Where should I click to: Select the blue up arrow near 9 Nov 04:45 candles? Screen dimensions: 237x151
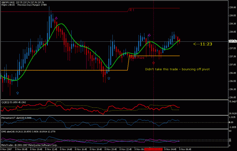[172, 44]
